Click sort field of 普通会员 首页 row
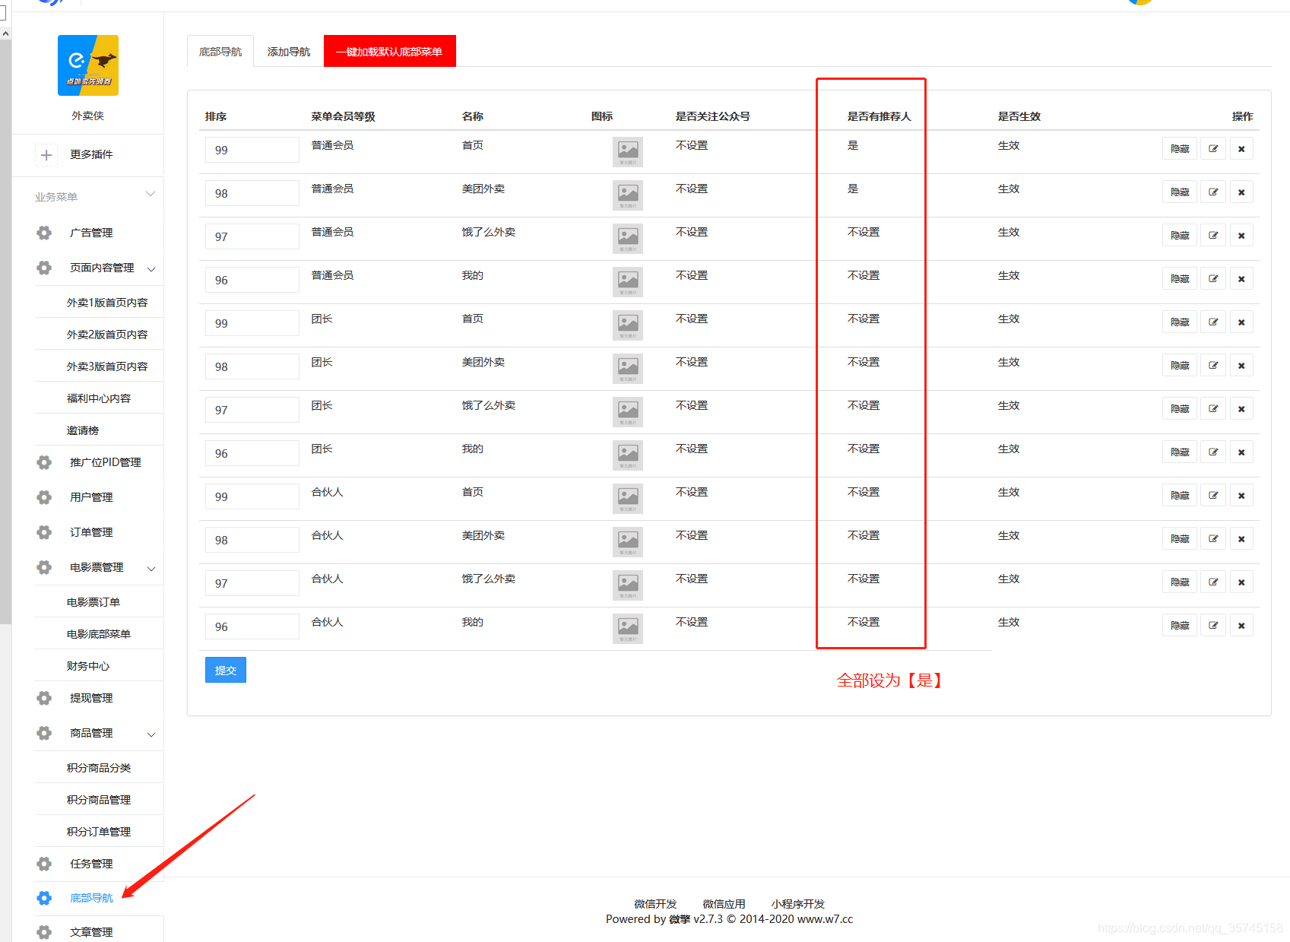This screenshot has height=942, width=1290. click(252, 150)
